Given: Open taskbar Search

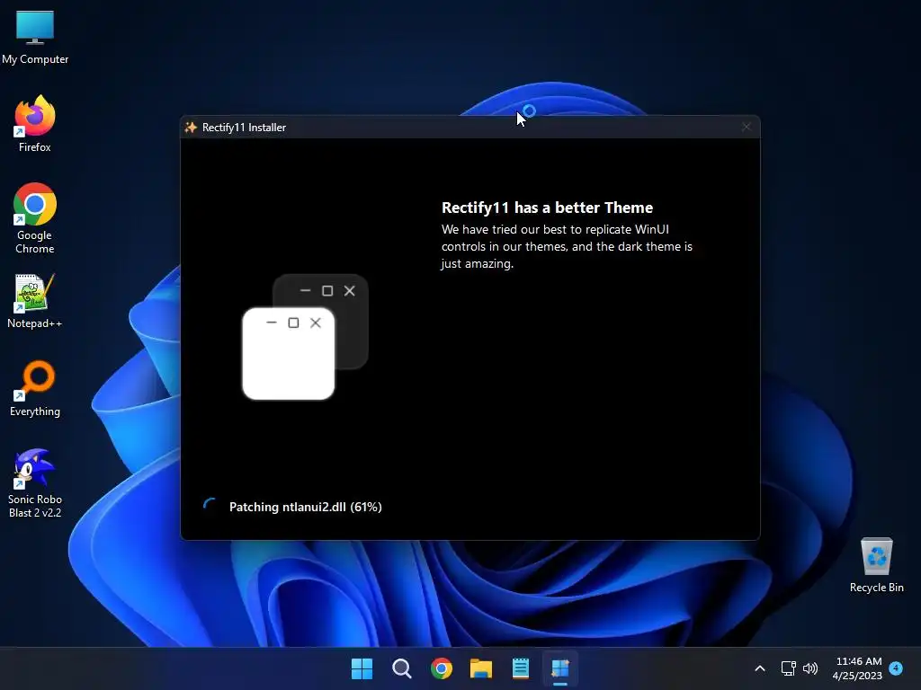Looking at the screenshot, I should pos(402,668).
